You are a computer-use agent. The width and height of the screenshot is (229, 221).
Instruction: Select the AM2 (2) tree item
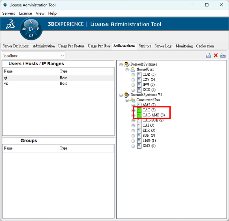click(x=149, y=105)
